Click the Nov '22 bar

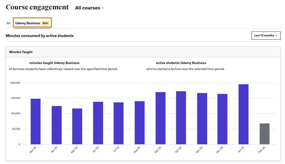coord(202,119)
